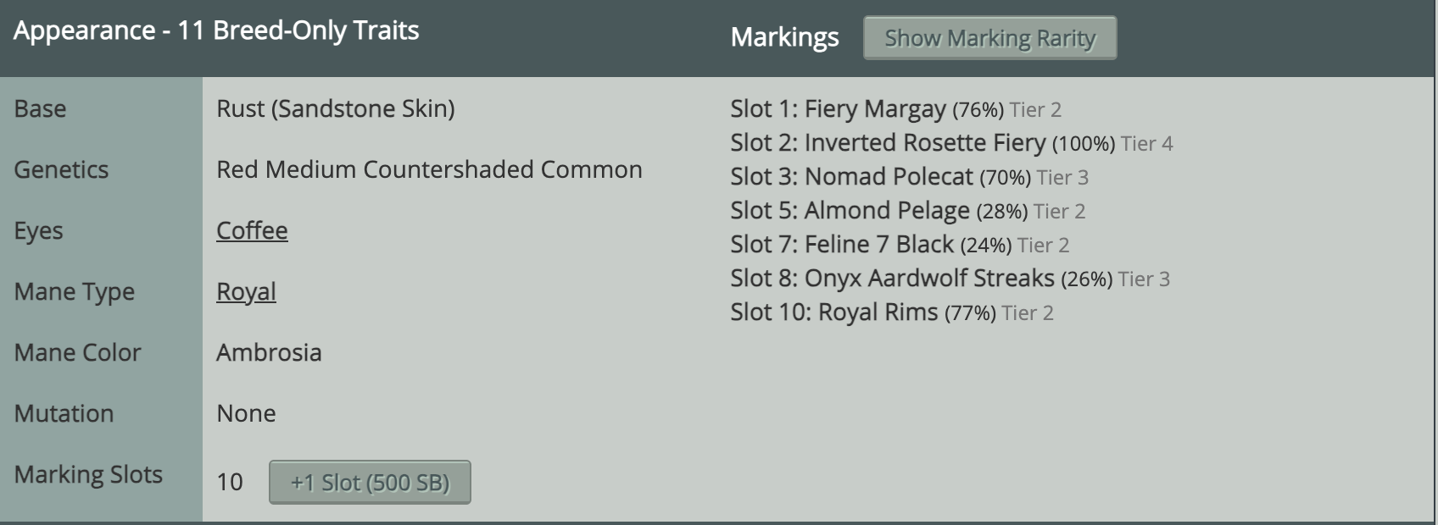The width and height of the screenshot is (1438, 525).
Task: Buy a slot with +1 Slot (500 SB)
Action: [x=370, y=482]
